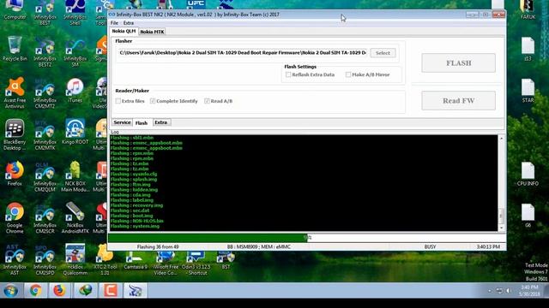Open the Recycle Bin desktop icon
The width and height of the screenshot is (549, 308).
pos(15,49)
